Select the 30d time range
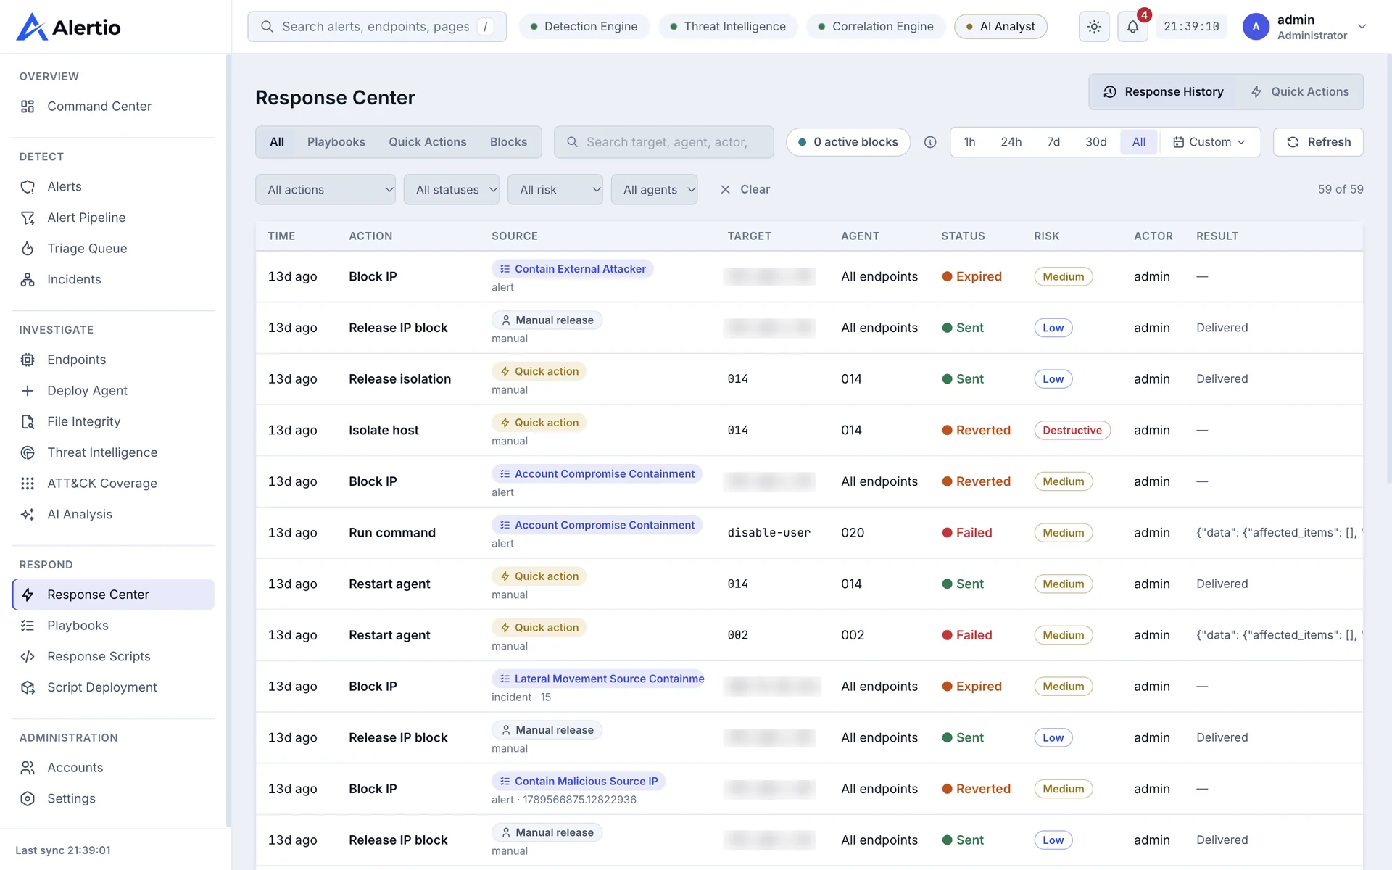This screenshot has width=1392, height=870. [1095, 142]
